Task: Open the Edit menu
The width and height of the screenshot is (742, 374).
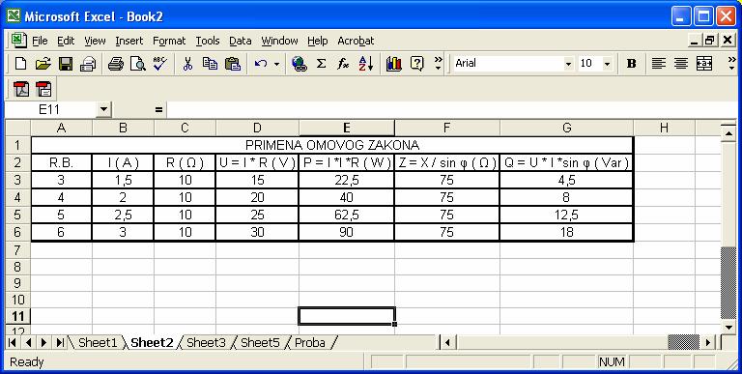Action: (x=66, y=41)
